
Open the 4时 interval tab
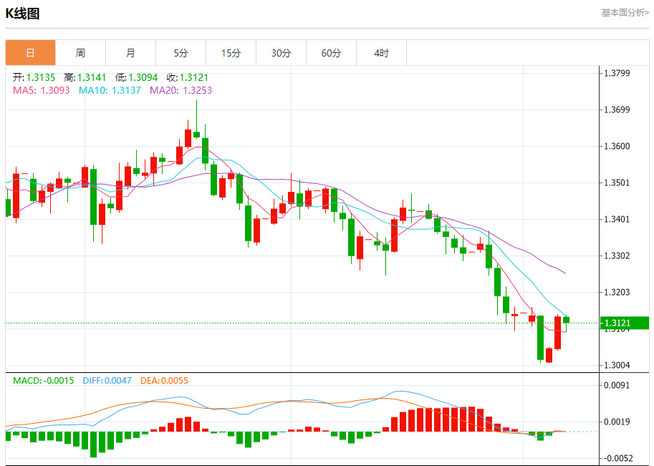click(381, 53)
